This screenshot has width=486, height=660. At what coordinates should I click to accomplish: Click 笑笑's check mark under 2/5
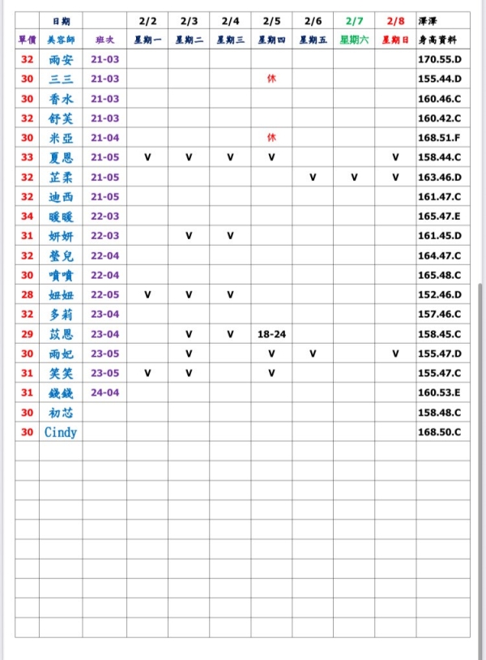tap(271, 373)
